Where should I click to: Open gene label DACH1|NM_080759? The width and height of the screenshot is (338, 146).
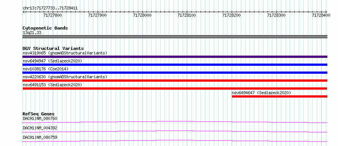[40, 137]
